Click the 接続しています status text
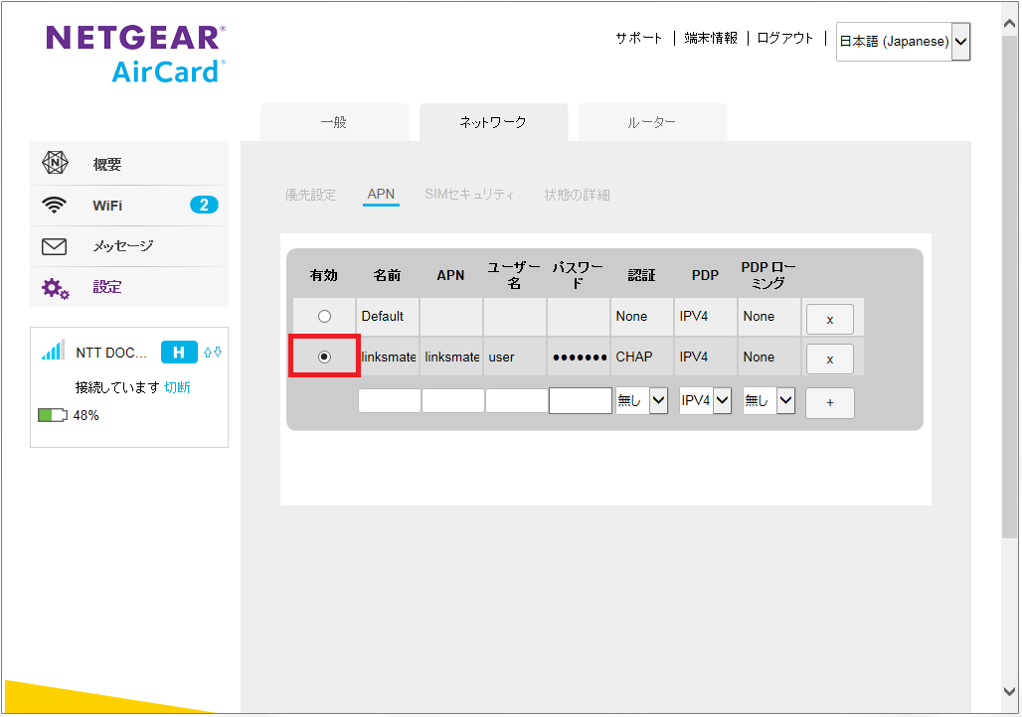Screen dimensions: 1022x717 pyautogui.click(x=117, y=387)
